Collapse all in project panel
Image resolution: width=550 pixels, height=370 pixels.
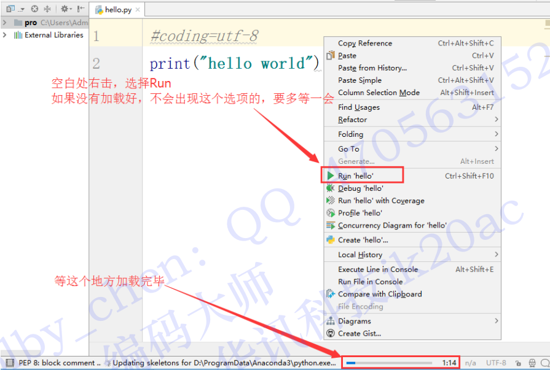[47, 9]
